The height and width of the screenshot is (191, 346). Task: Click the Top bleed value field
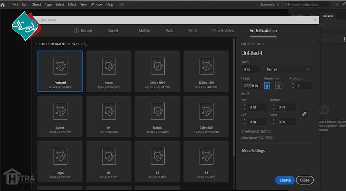point(257,107)
